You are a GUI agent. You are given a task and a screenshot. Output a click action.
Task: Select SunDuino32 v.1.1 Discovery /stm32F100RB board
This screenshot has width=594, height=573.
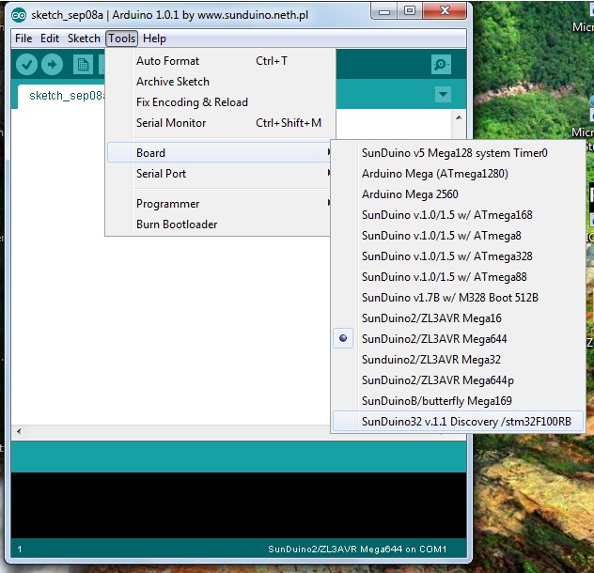click(458, 422)
